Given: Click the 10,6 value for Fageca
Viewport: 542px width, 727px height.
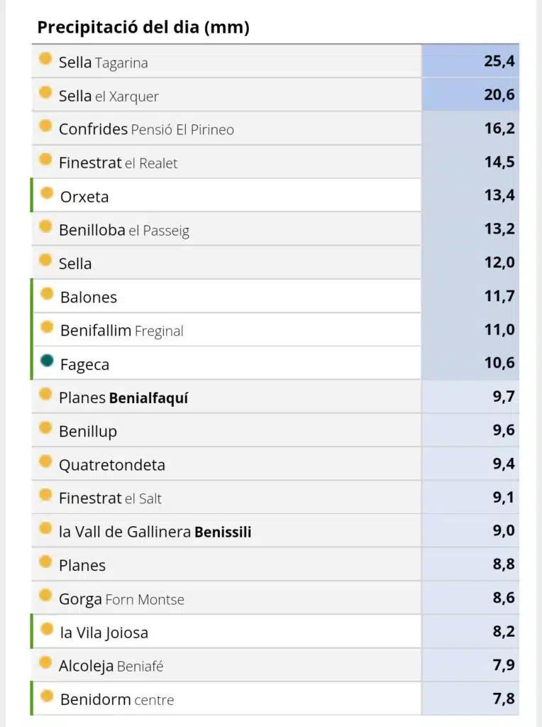Looking at the screenshot, I should [470, 363].
